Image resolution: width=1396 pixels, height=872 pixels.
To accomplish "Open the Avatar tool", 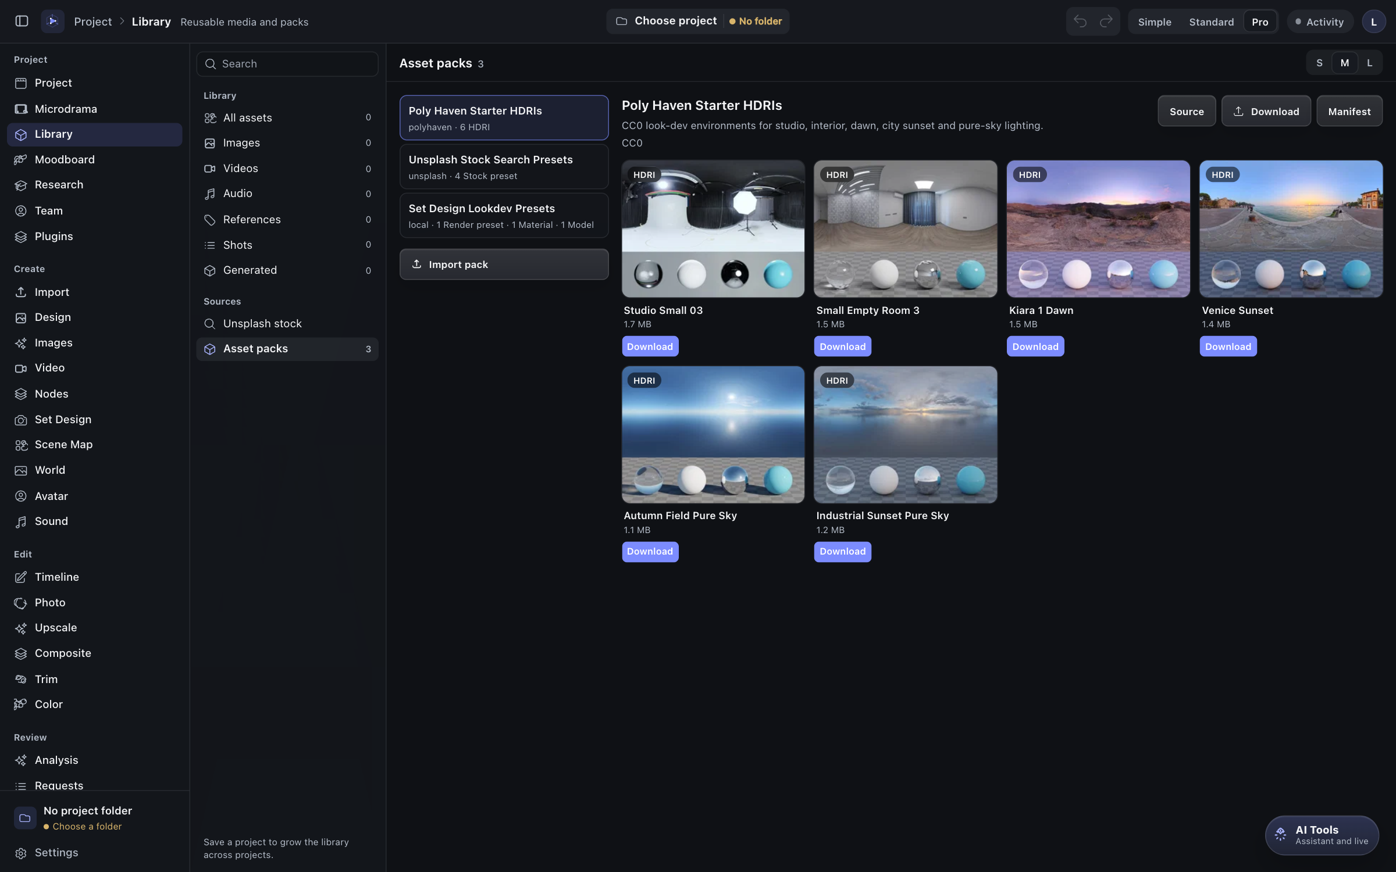I will (94, 496).
